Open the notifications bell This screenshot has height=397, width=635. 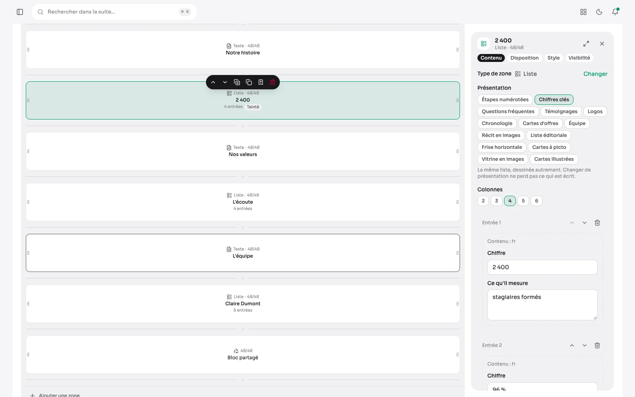pos(615,12)
